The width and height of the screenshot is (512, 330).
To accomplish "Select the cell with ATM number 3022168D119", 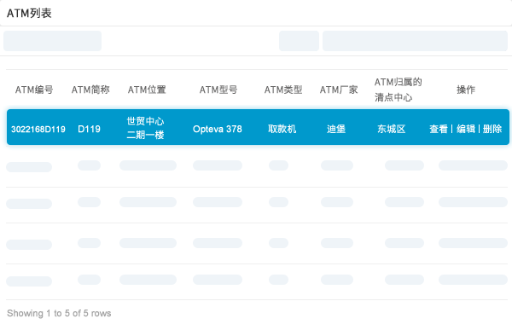I will pos(38,130).
